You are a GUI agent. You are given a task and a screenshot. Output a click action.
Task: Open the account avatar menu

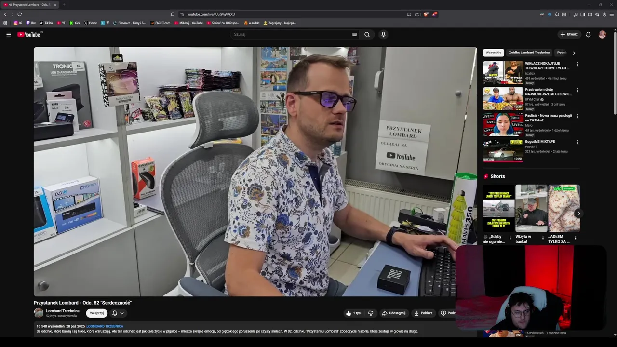point(602,34)
